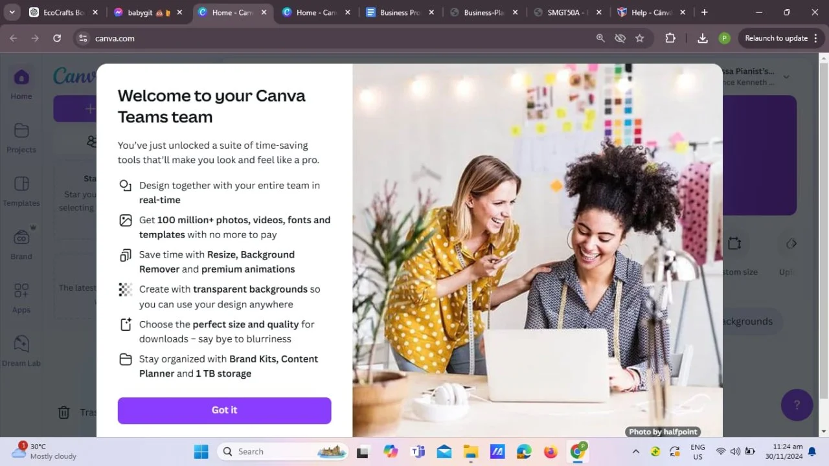Open the browser Extensions menu
Viewport: 829px width, 466px height.
[670, 38]
